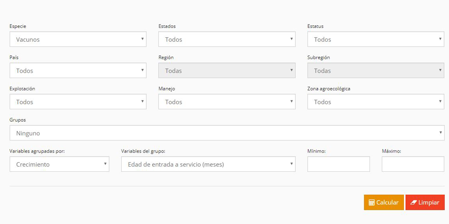Screen dimensions: 449x224
Task: Click the Especie field label
Action: coord(18,26)
